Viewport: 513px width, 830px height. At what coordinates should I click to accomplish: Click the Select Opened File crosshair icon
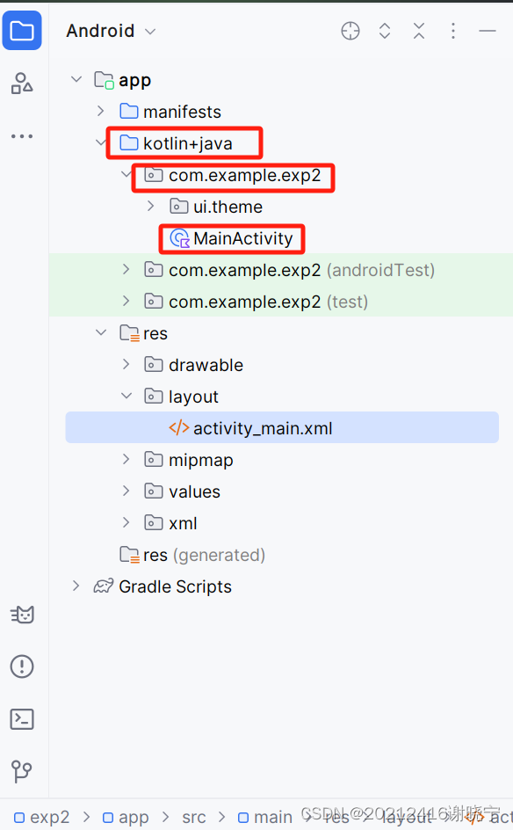(350, 31)
